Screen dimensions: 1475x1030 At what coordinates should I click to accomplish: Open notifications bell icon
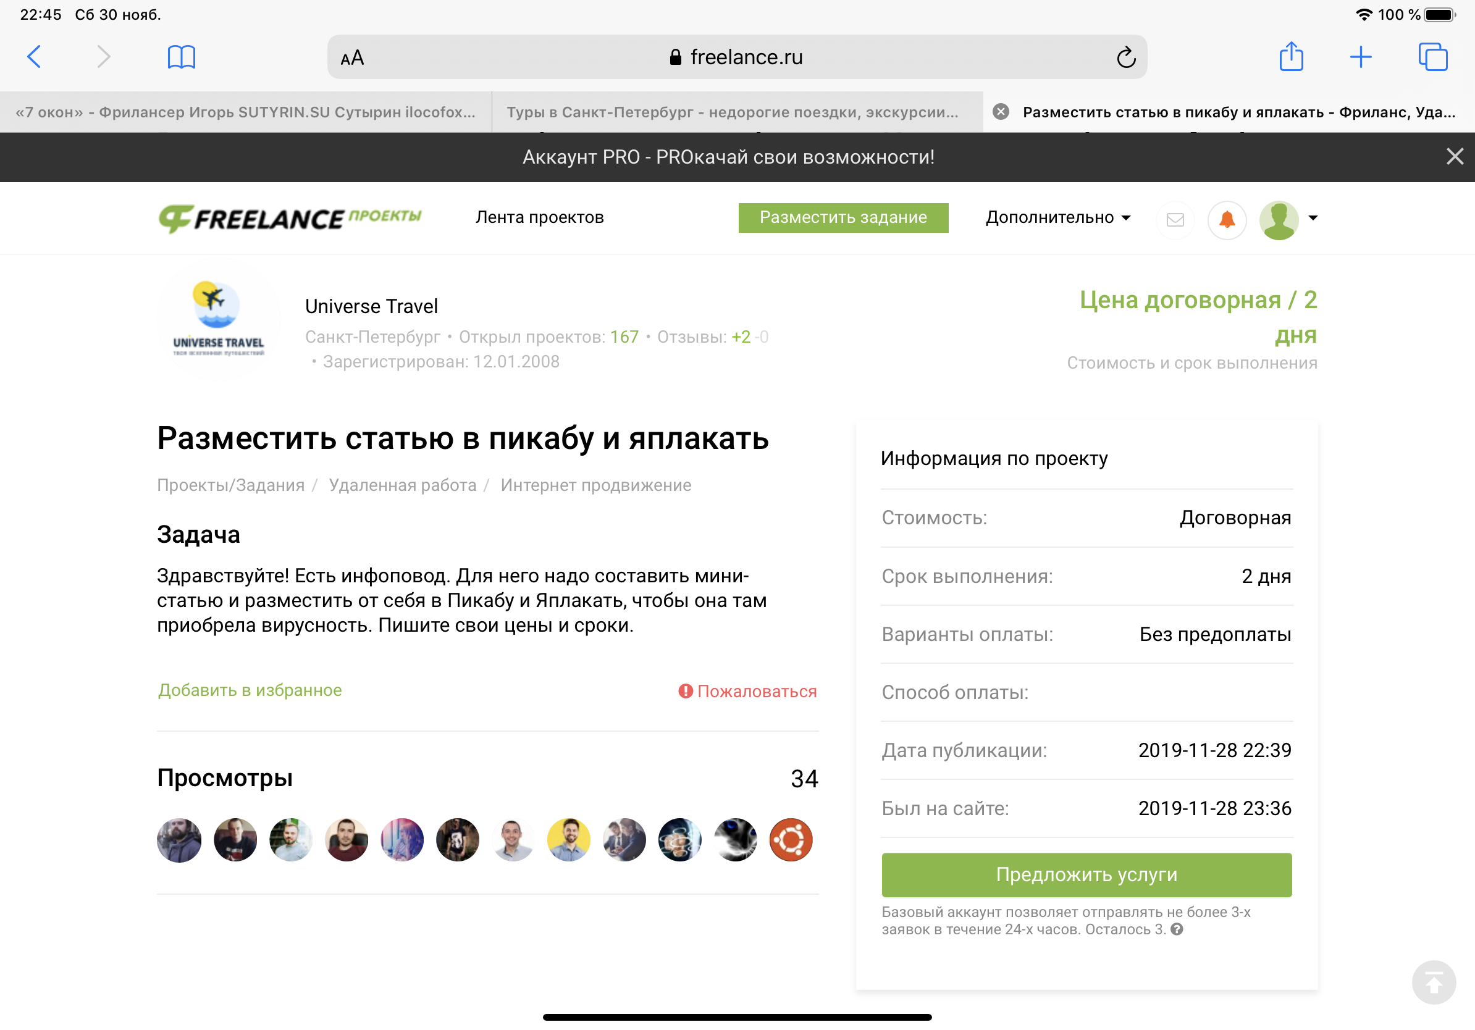pos(1227,220)
